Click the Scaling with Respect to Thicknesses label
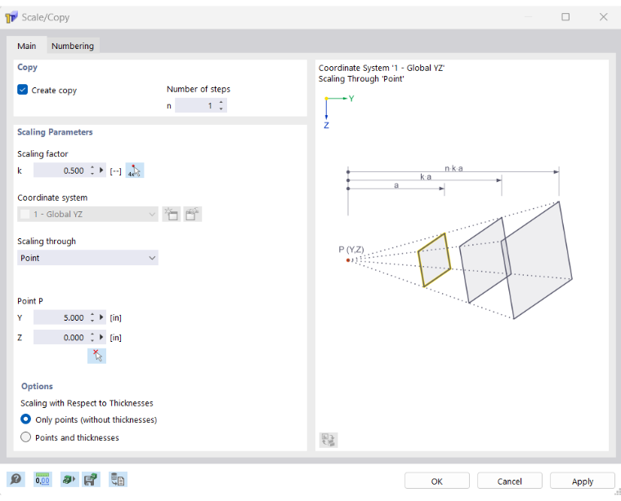Screen dimensions: 621x501 (87, 403)
